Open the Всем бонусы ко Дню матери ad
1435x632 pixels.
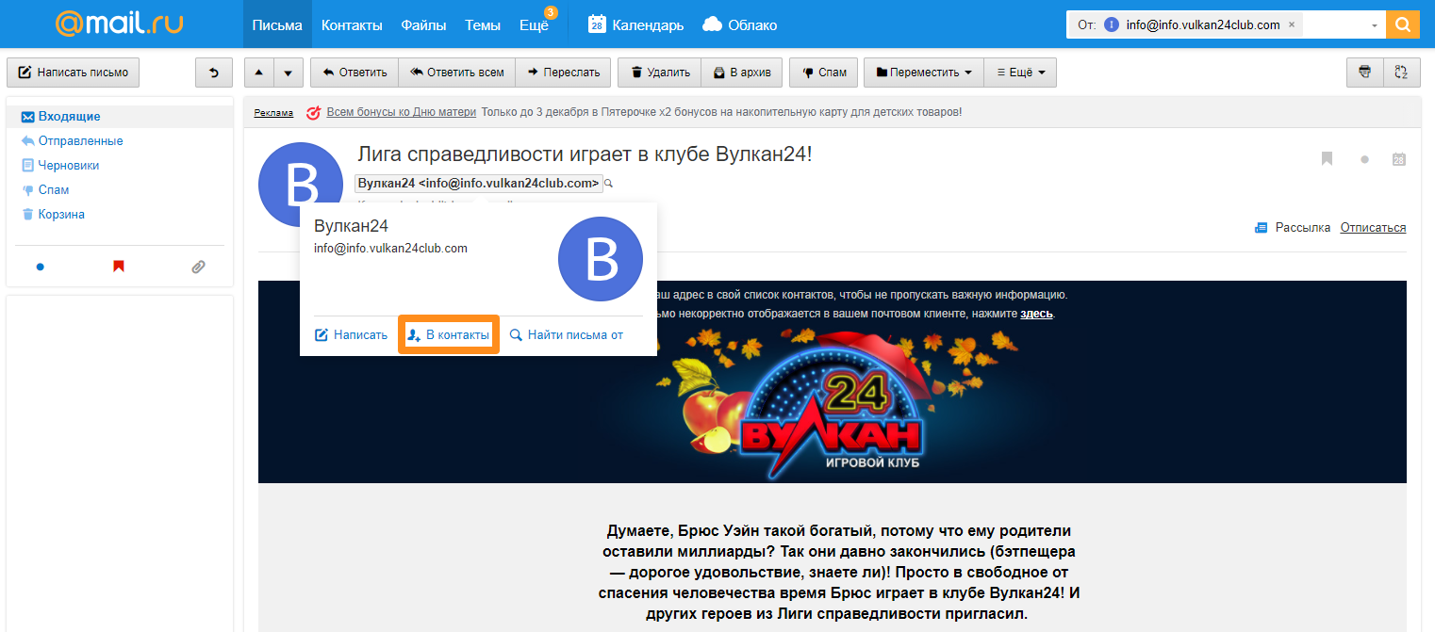[401, 112]
